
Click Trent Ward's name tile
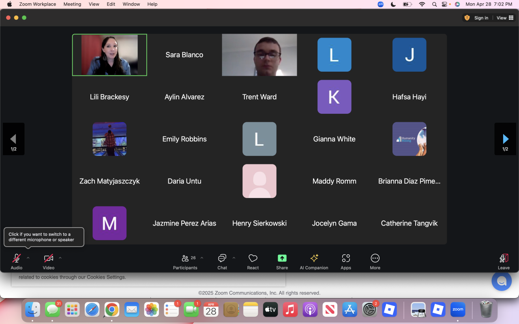259,97
